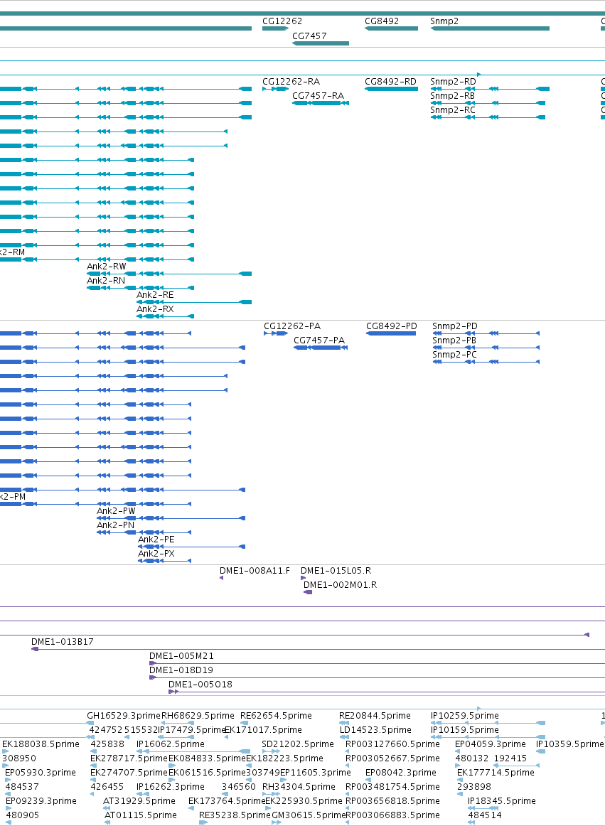Image resolution: width=605 pixels, height=826 pixels.
Task: Select transcript label CG12262-RA
Action: [x=291, y=82]
